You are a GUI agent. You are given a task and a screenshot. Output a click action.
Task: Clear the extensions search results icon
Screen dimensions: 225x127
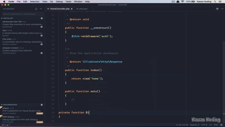point(36,9)
